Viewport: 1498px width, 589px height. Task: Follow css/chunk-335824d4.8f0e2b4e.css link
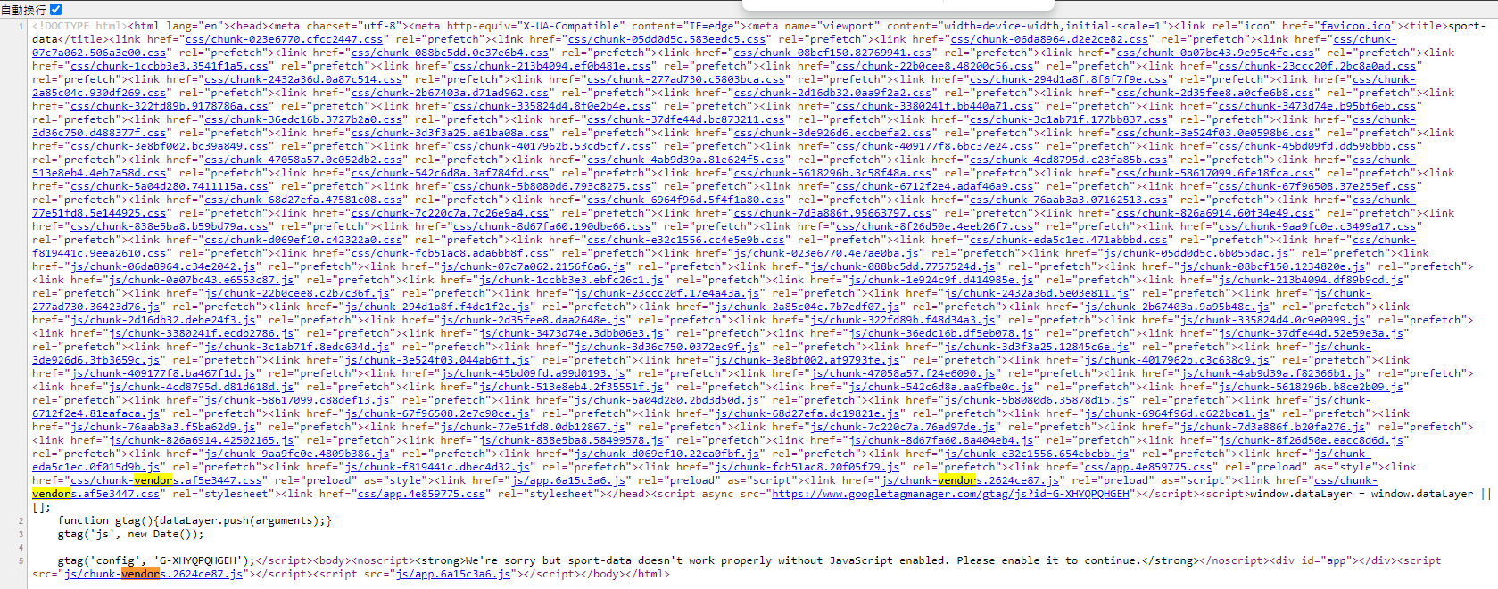(552, 106)
